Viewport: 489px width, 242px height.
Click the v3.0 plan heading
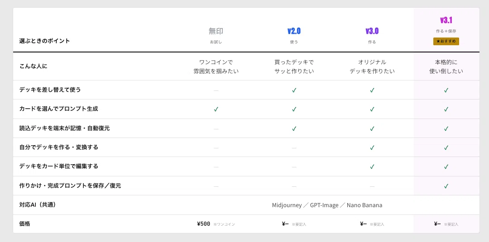pos(372,31)
